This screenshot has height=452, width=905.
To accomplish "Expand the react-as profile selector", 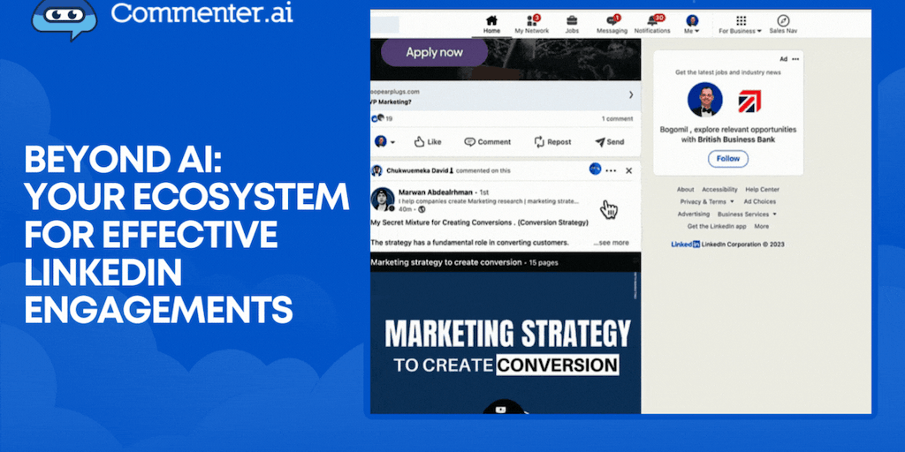I will coord(384,142).
